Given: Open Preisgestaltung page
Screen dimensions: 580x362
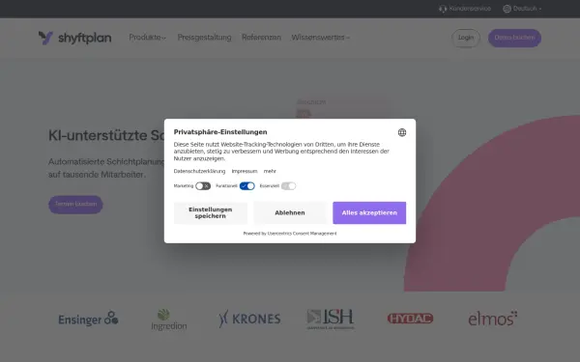Looking at the screenshot, I should tap(204, 38).
